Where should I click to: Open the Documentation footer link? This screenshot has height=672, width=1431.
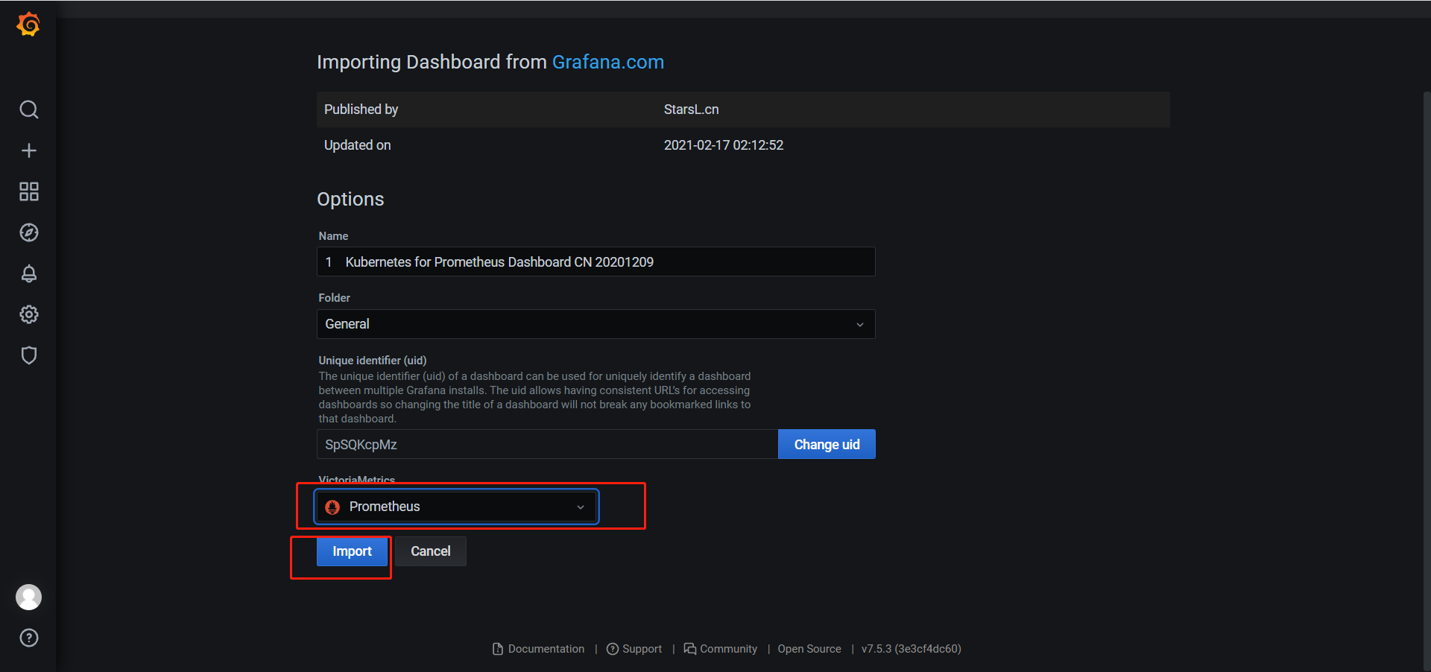pyautogui.click(x=539, y=649)
